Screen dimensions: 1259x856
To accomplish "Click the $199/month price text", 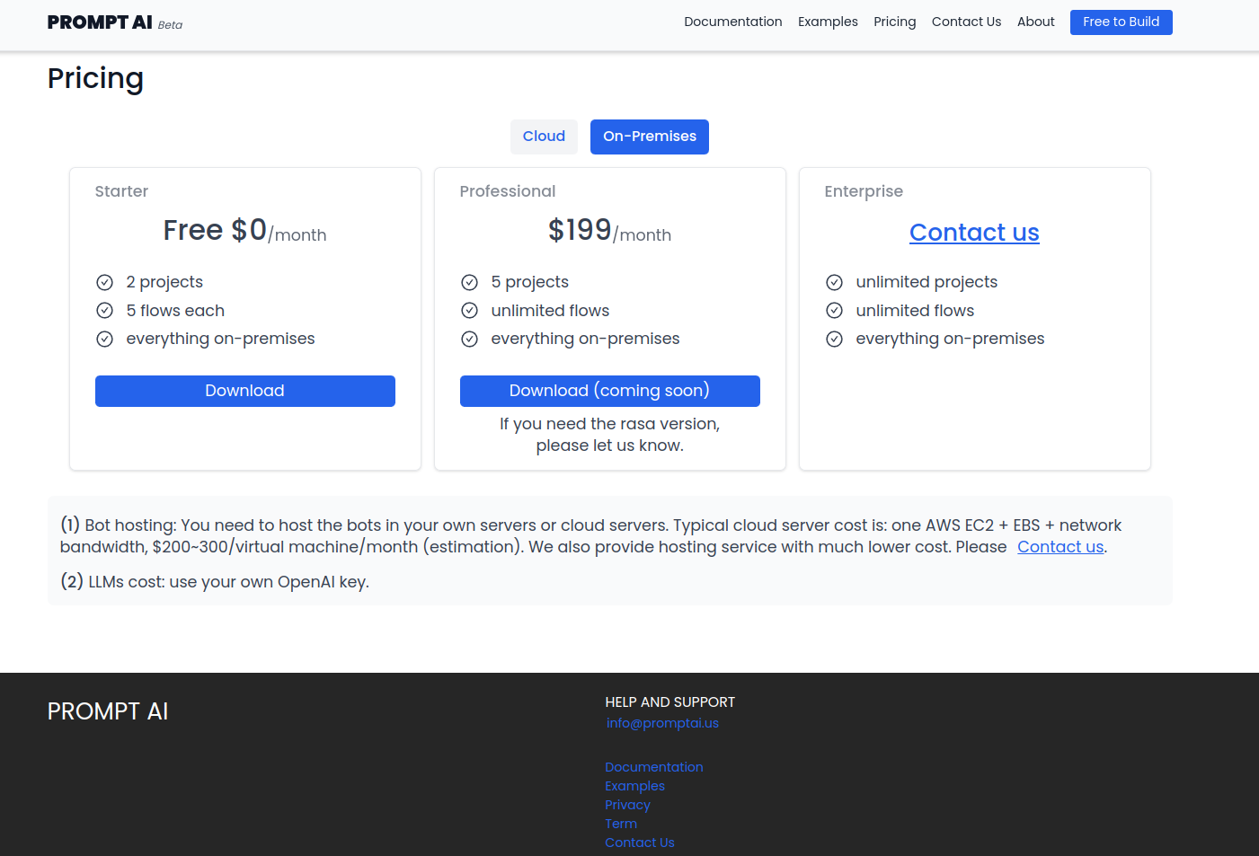I will (x=610, y=231).
